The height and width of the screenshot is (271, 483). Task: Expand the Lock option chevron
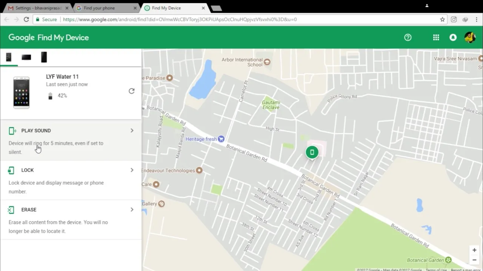(132, 170)
